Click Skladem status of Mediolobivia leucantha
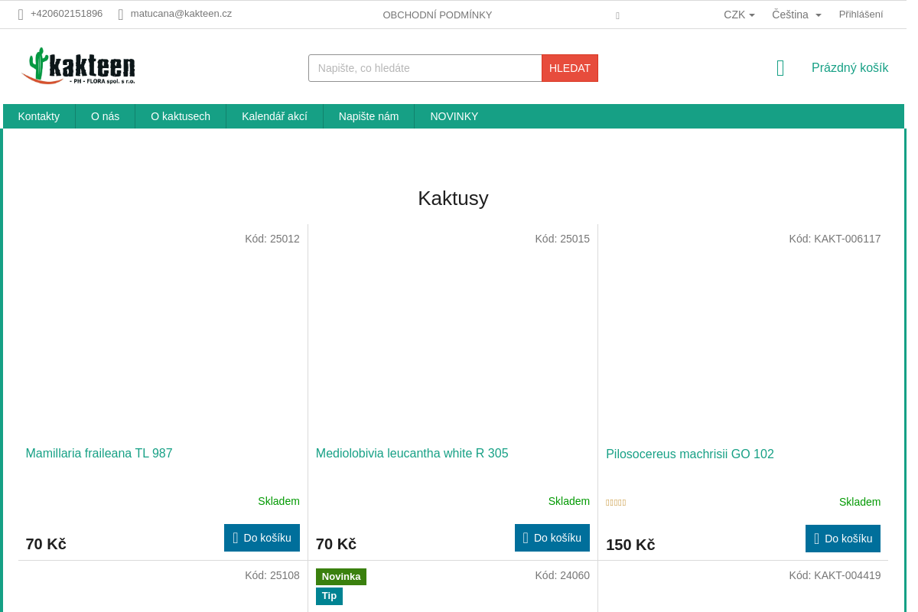 coord(569,501)
